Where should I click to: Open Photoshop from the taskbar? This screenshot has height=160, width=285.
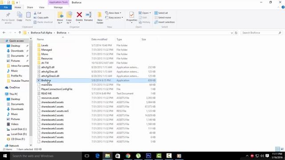(148, 156)
